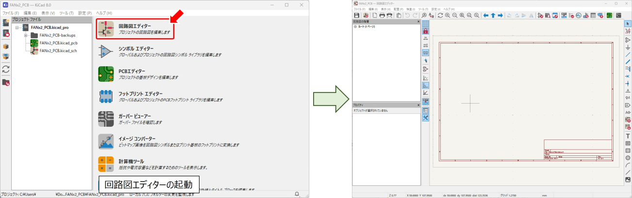Viewport: 632px width, 198px height.
Task: Open project folder in file explorer icon
Action: [x=6, y=82]
